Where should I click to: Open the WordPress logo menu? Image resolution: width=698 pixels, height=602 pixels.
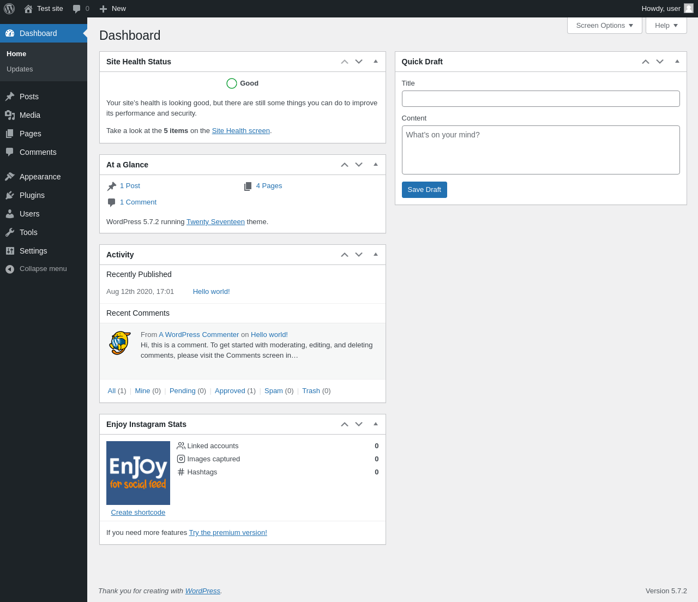click(9, 9)
